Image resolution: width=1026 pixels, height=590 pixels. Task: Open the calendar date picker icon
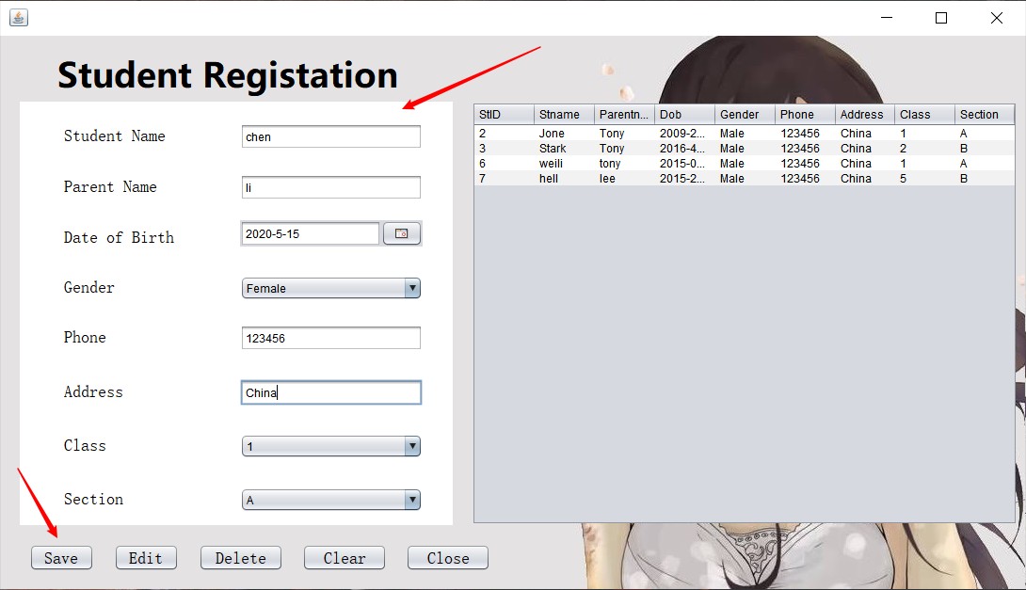pyautogui.click(x=402, y=233)
